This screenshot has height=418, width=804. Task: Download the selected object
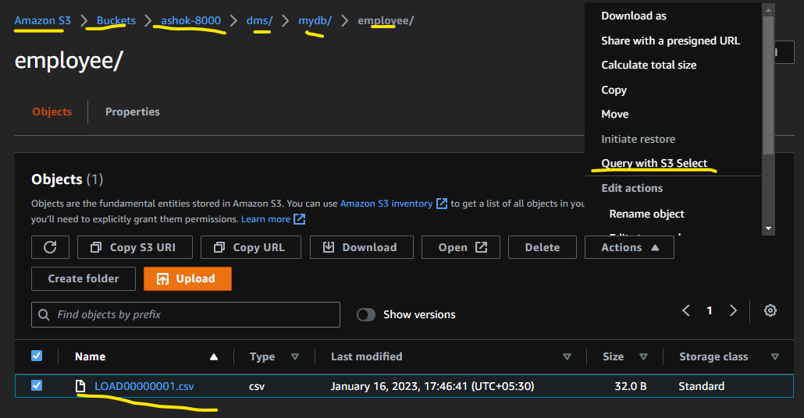[361, 247]
